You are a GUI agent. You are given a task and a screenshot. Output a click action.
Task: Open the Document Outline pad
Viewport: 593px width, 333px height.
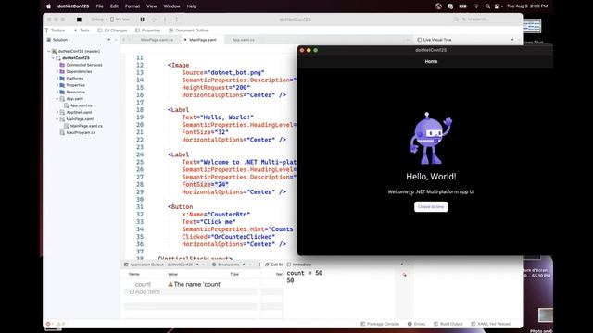pos(189,31)
